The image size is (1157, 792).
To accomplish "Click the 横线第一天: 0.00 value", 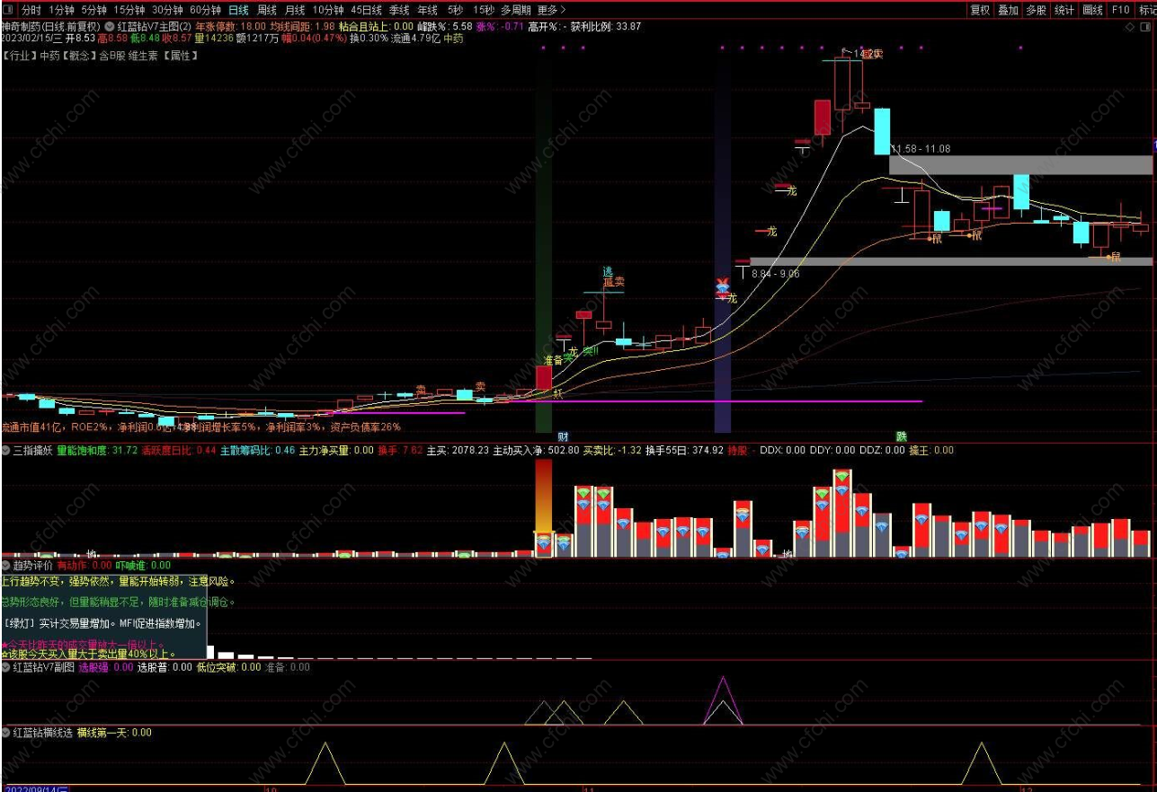I will [x=115, y=733].
